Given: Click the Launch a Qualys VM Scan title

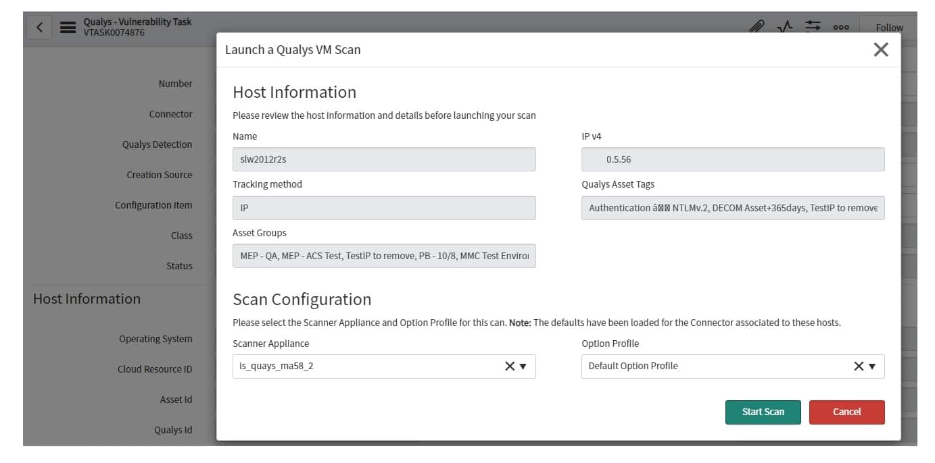Looking at the screenshot, I should 293,49.
